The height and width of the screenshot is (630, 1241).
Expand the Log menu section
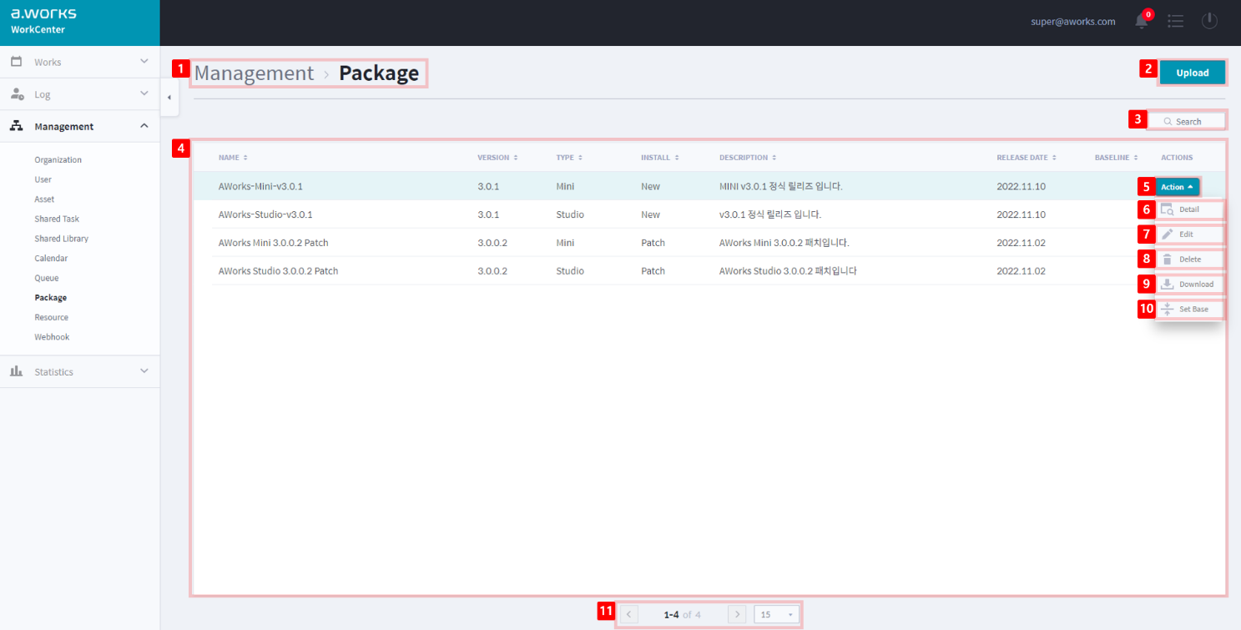79,94
